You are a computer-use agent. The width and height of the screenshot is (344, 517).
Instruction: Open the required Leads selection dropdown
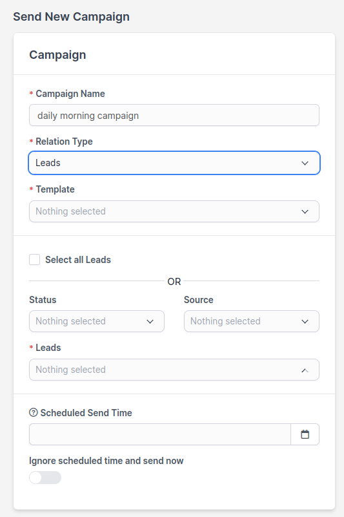pyautogui.click(x=174, y=370)
